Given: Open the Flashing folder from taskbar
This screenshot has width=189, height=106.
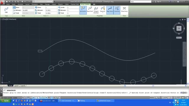Looking at the screenshot, I should (86, 101).
